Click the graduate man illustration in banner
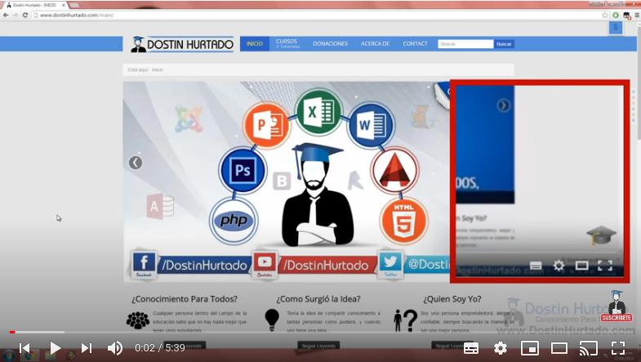Screen dimensions: 641x362 (x=317, y=195)
